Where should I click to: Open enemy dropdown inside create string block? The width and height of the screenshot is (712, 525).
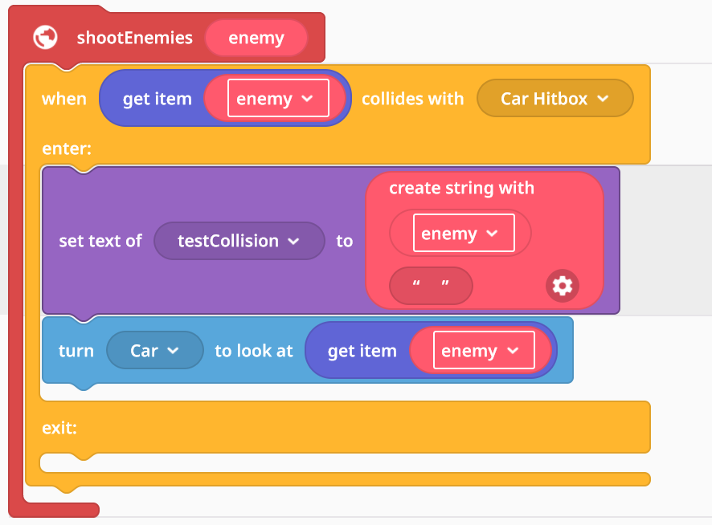pos(464,233)
